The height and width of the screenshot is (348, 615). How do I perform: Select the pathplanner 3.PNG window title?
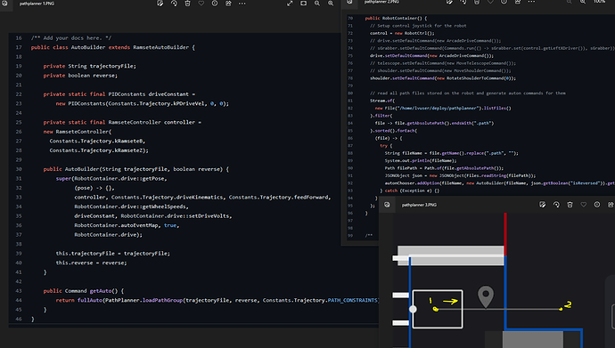click(x=419, y=205)
